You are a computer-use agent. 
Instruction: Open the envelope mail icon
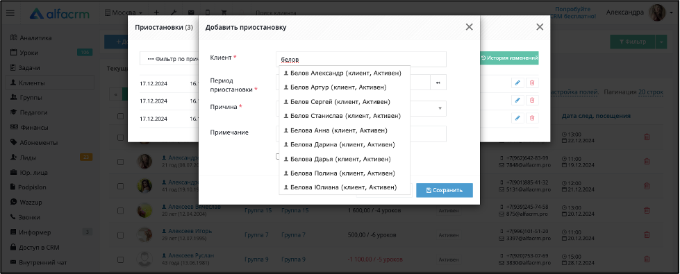click(x=191, y=13)
